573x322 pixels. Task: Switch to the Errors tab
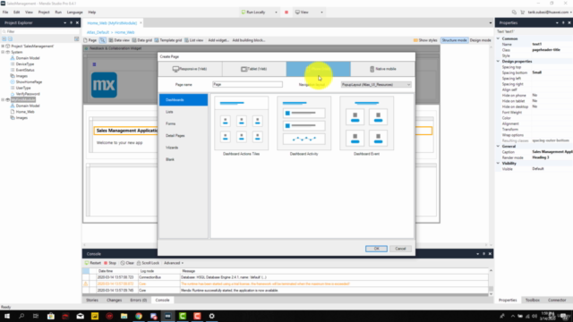click(x=139, y=301)
